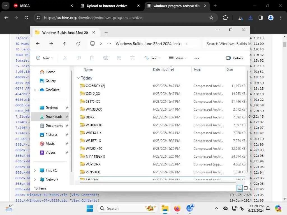The height and width of the screenshot is (215, 287).
Task: Click the chevron after Windows Builds June 23nd 2024 Leak
Action: click(x=186, y=44)
